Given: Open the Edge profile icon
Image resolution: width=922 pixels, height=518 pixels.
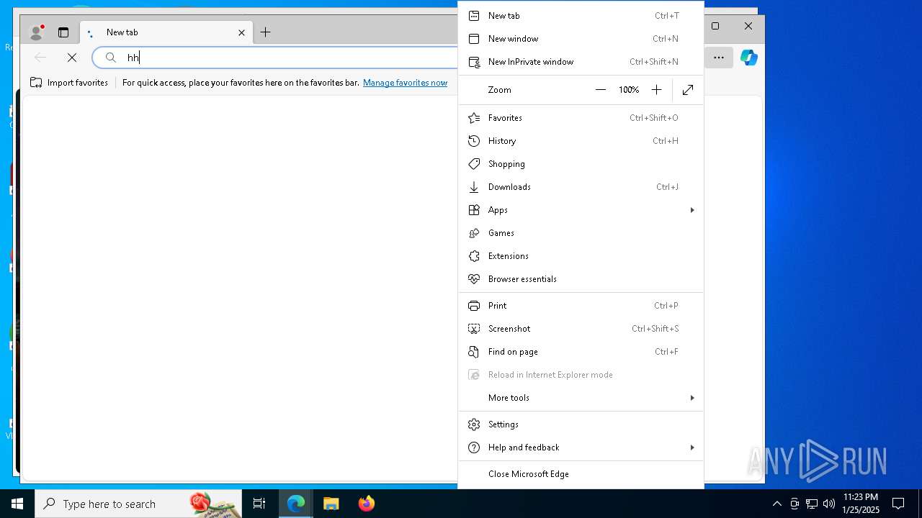Looking at the screenshot, I should [36, 32].
